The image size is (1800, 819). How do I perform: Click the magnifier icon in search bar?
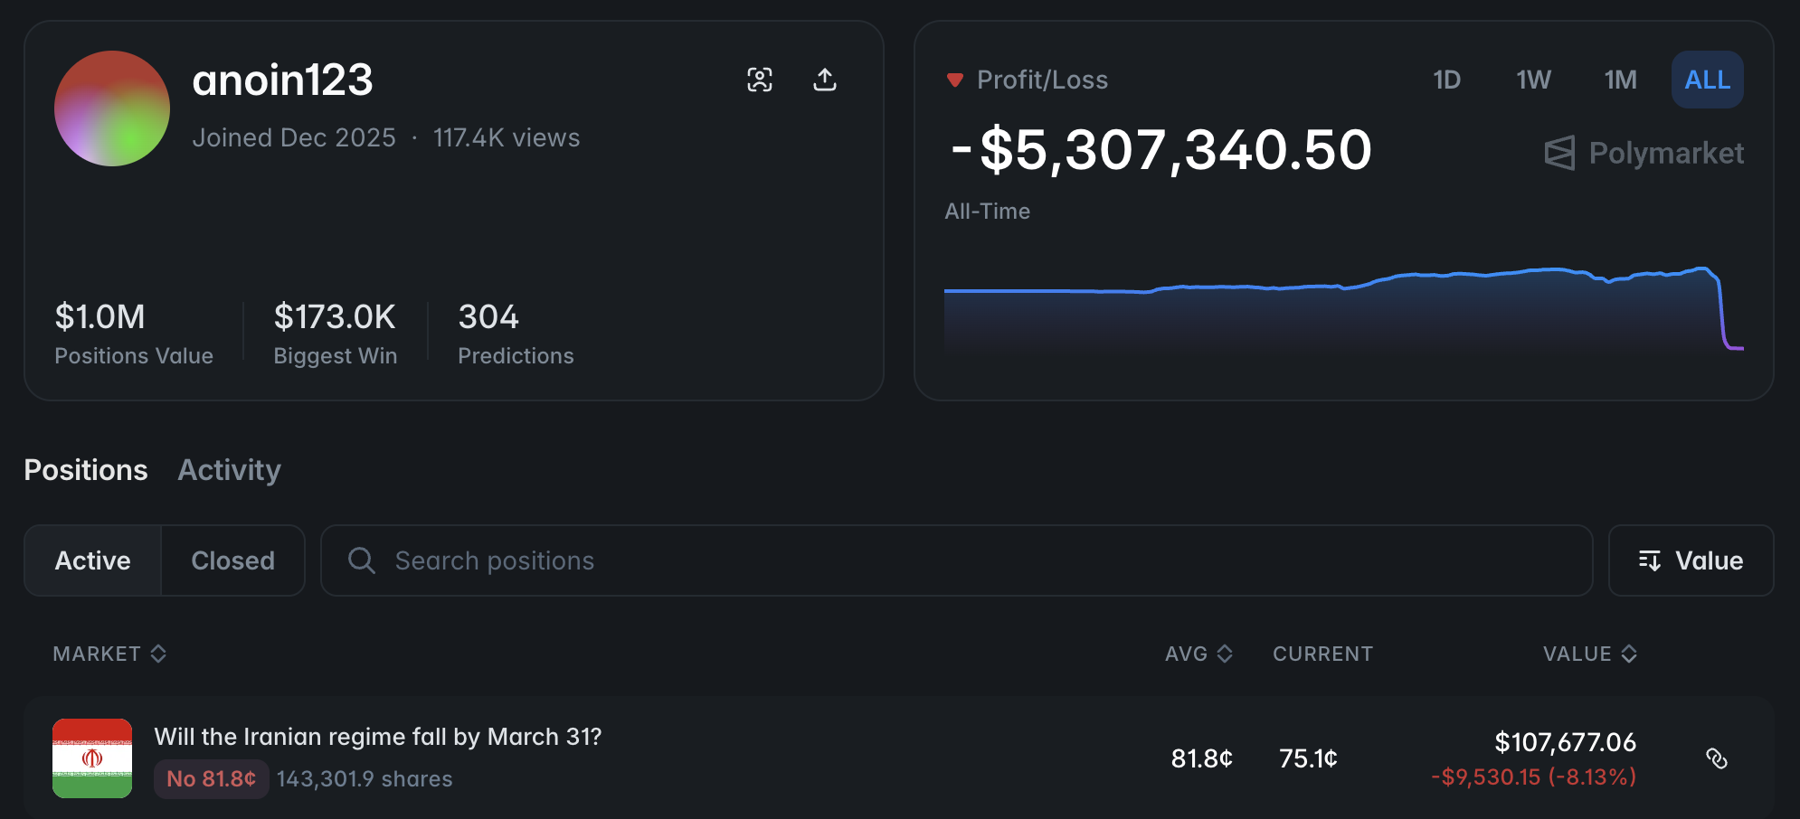point(362,560)
